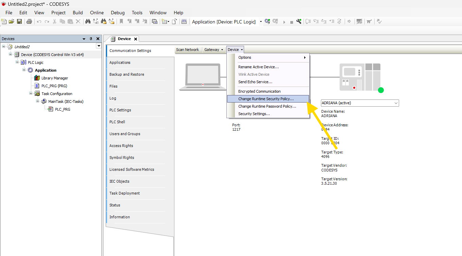Viewport: 462px width, 256px height.
Task: Open the Tools menu
Action: [137, 13]
